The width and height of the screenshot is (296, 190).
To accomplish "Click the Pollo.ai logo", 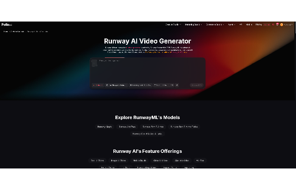I will tap(7, 24).
